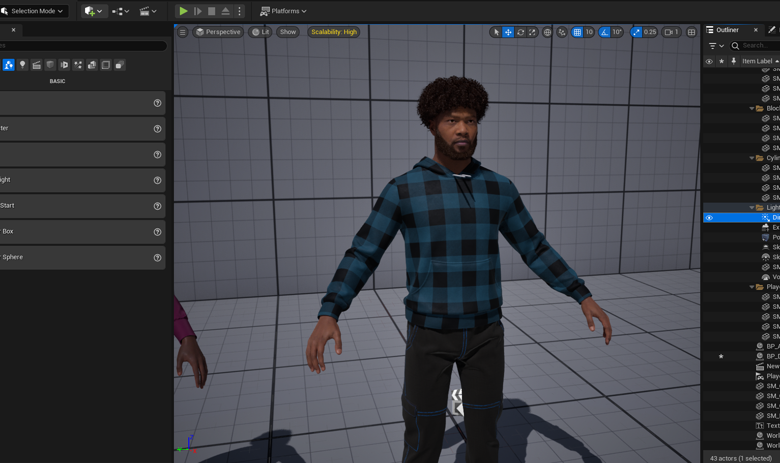780x463 pixels.
Task: Click help icon beside Trigger Sphere row
Action: (x=158, y=258)
